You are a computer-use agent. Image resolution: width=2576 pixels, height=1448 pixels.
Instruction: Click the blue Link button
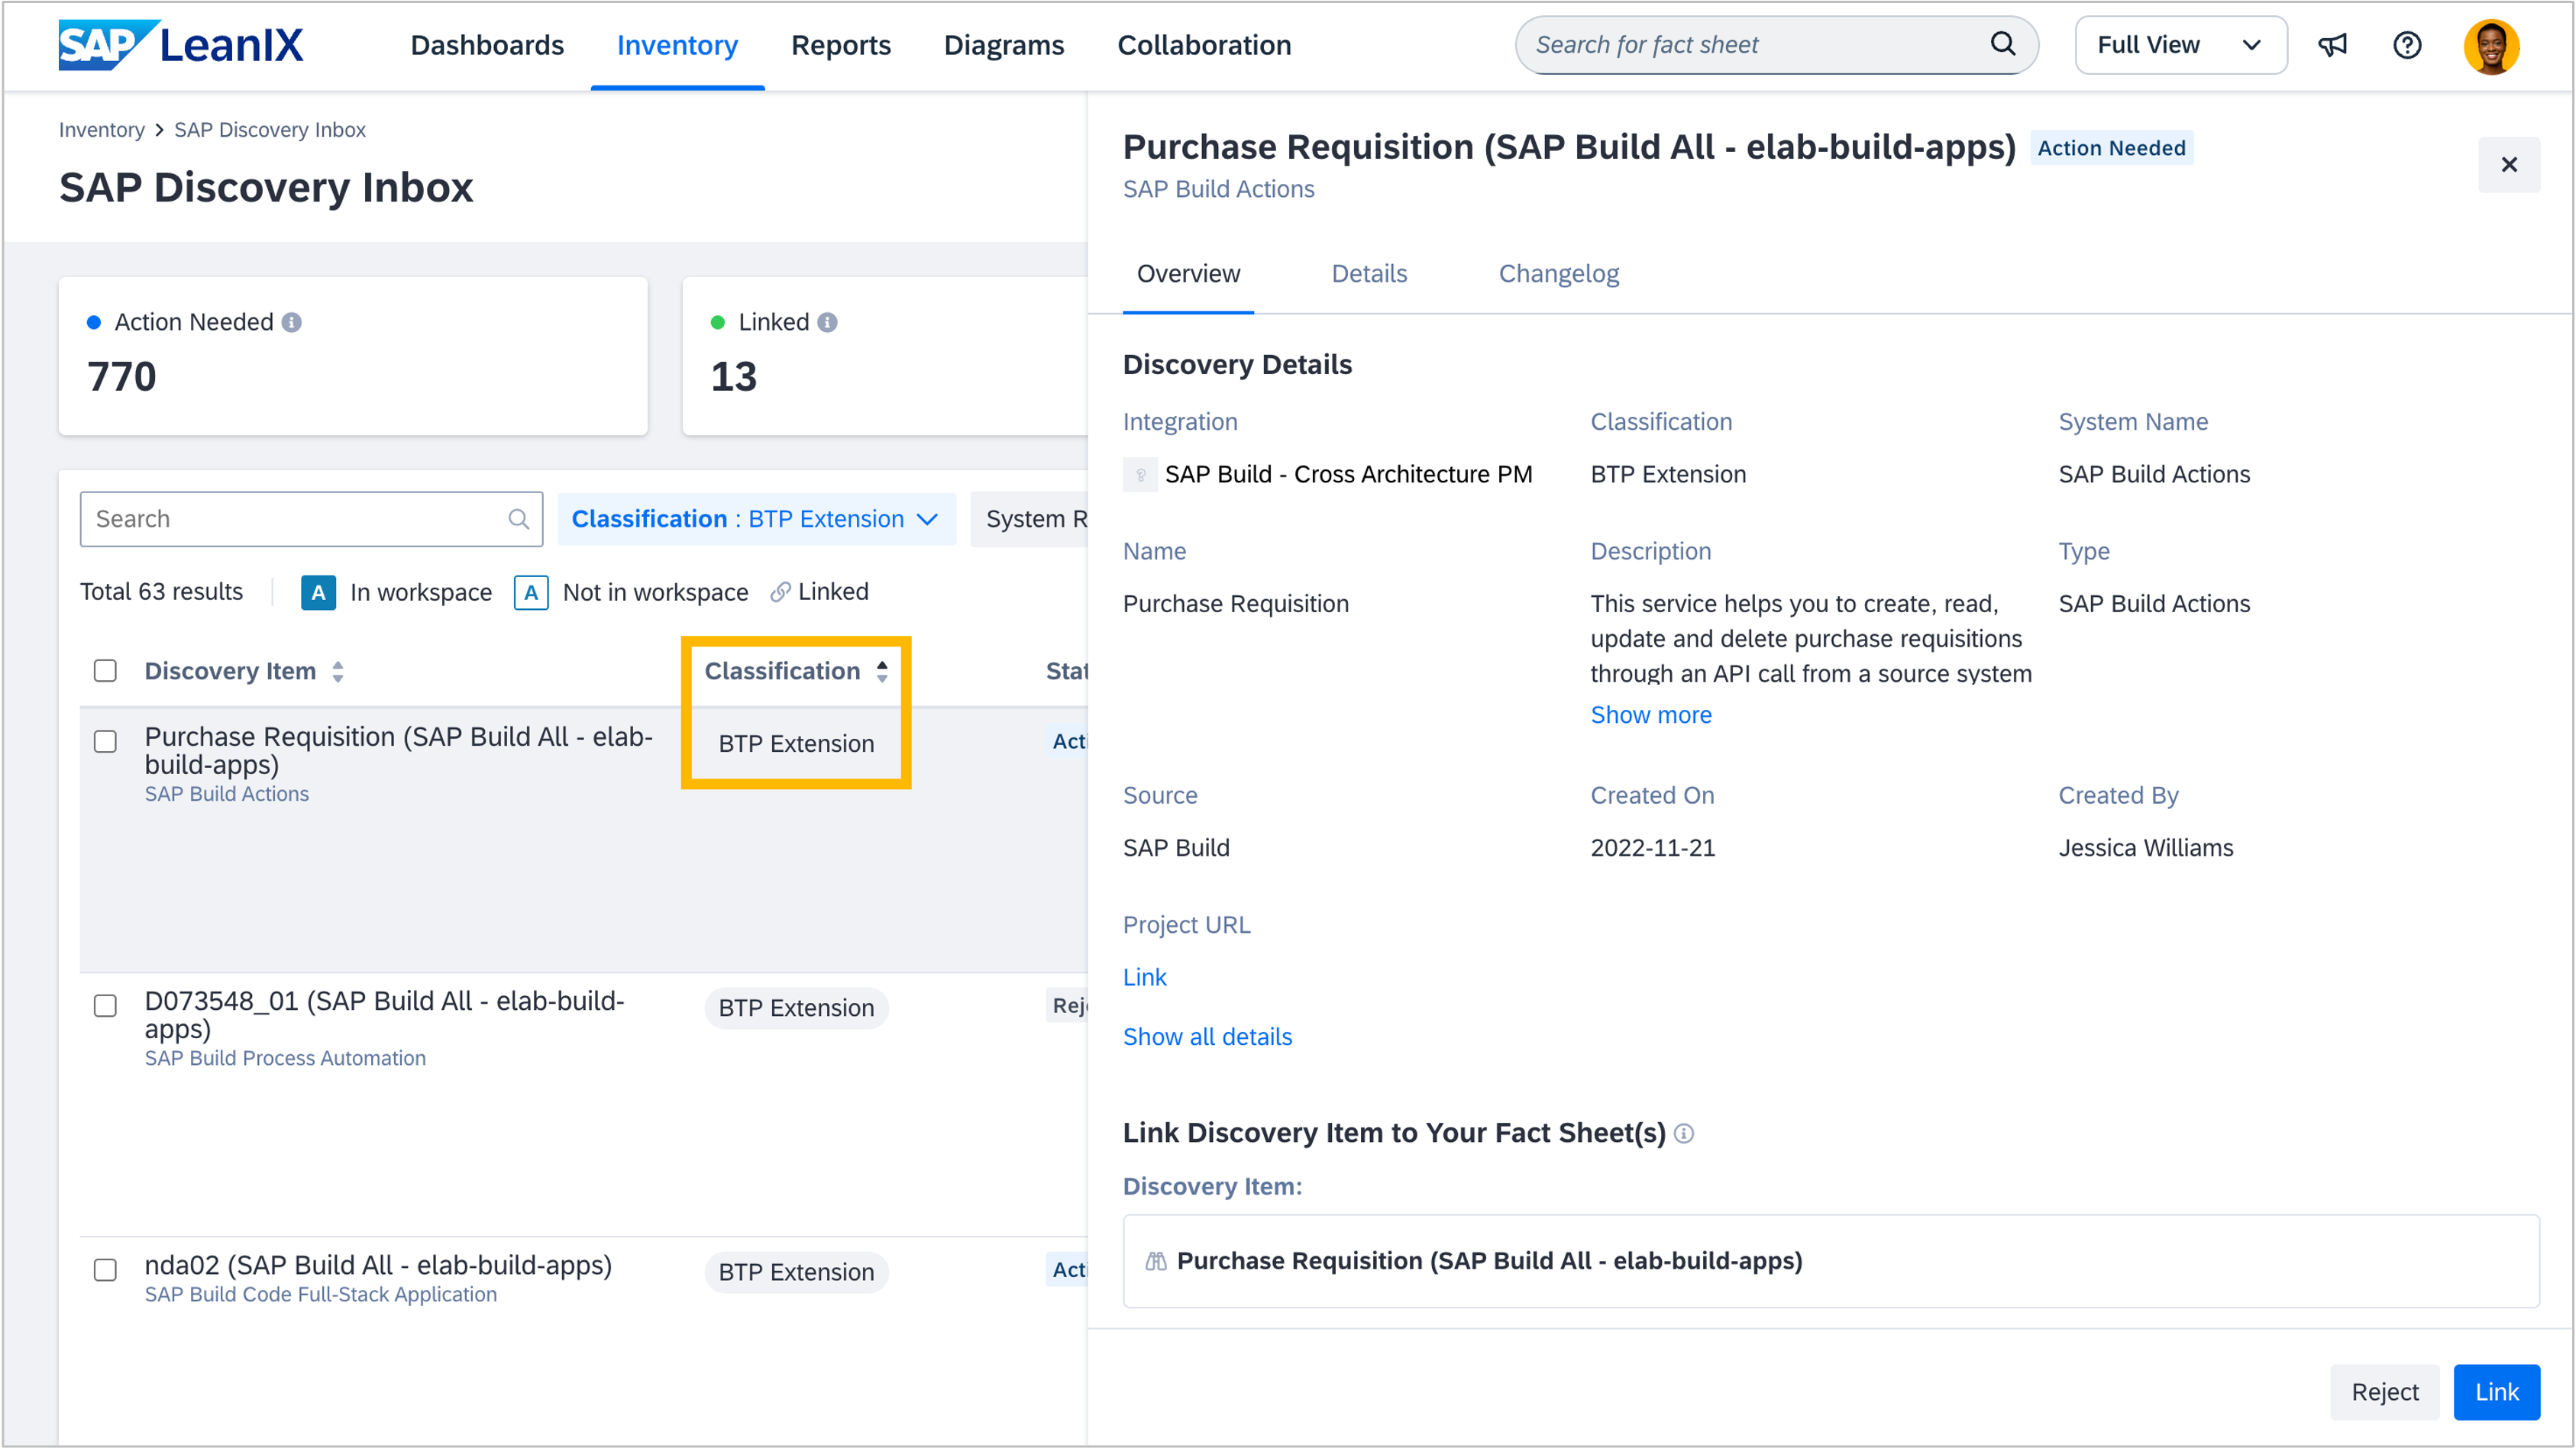(2496, 1391)
